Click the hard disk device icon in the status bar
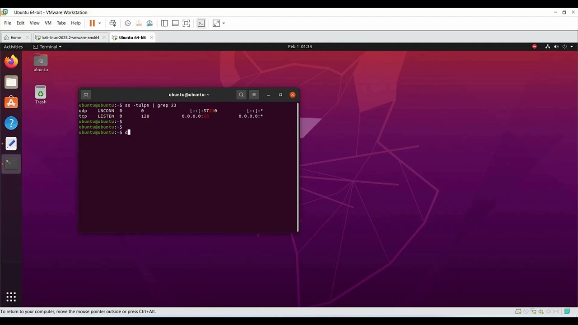The width and height of the screenshot is (578, 325). [518, 311]
